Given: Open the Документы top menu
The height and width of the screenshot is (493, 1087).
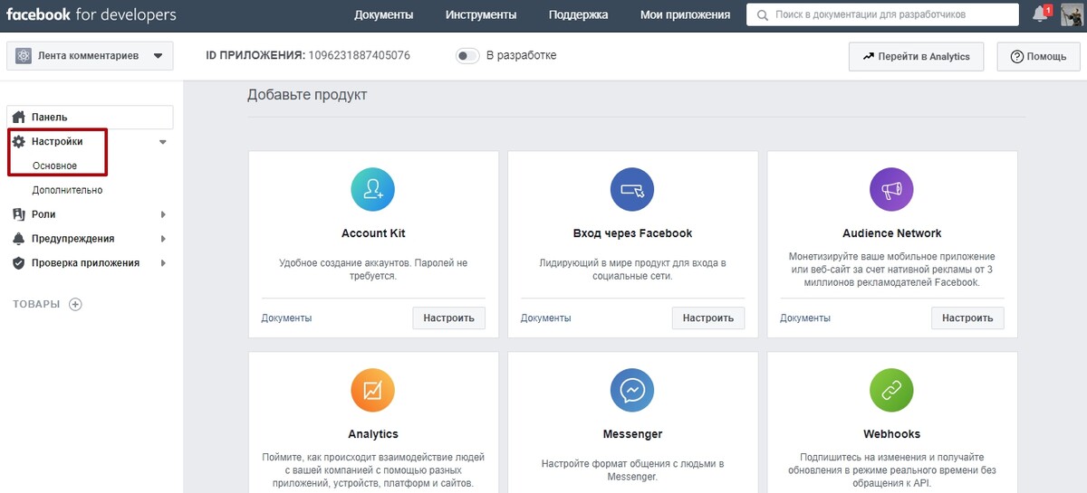Looking at the screenshot, I should (384, 14).
